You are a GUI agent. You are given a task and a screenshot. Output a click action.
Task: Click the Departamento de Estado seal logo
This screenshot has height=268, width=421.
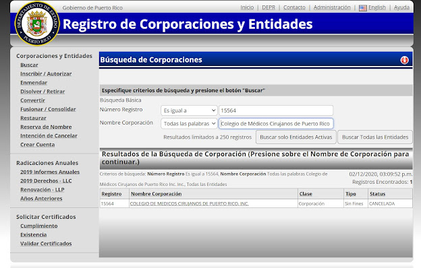[37, 24]
